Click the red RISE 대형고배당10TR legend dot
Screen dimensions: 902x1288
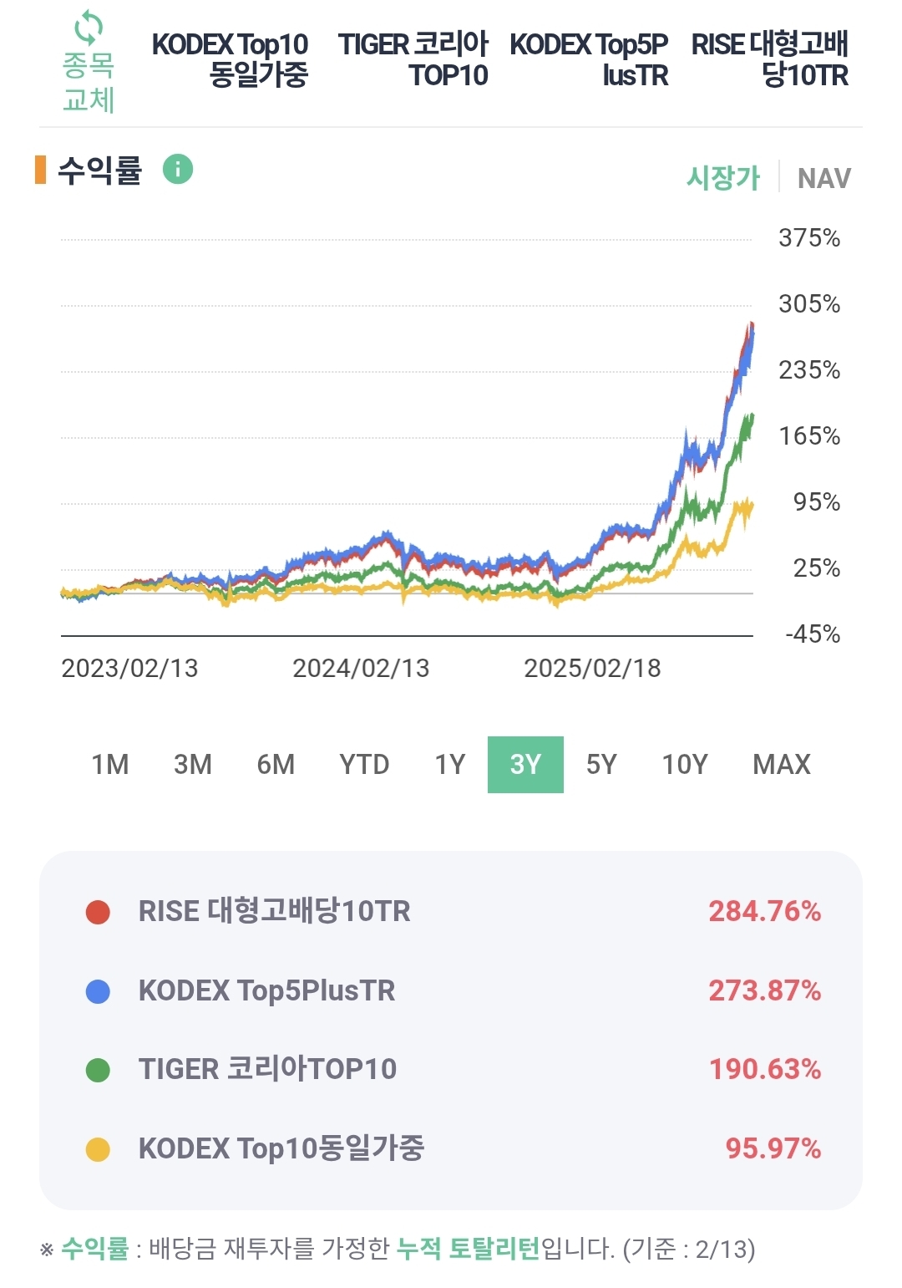(x=99, y=912)
